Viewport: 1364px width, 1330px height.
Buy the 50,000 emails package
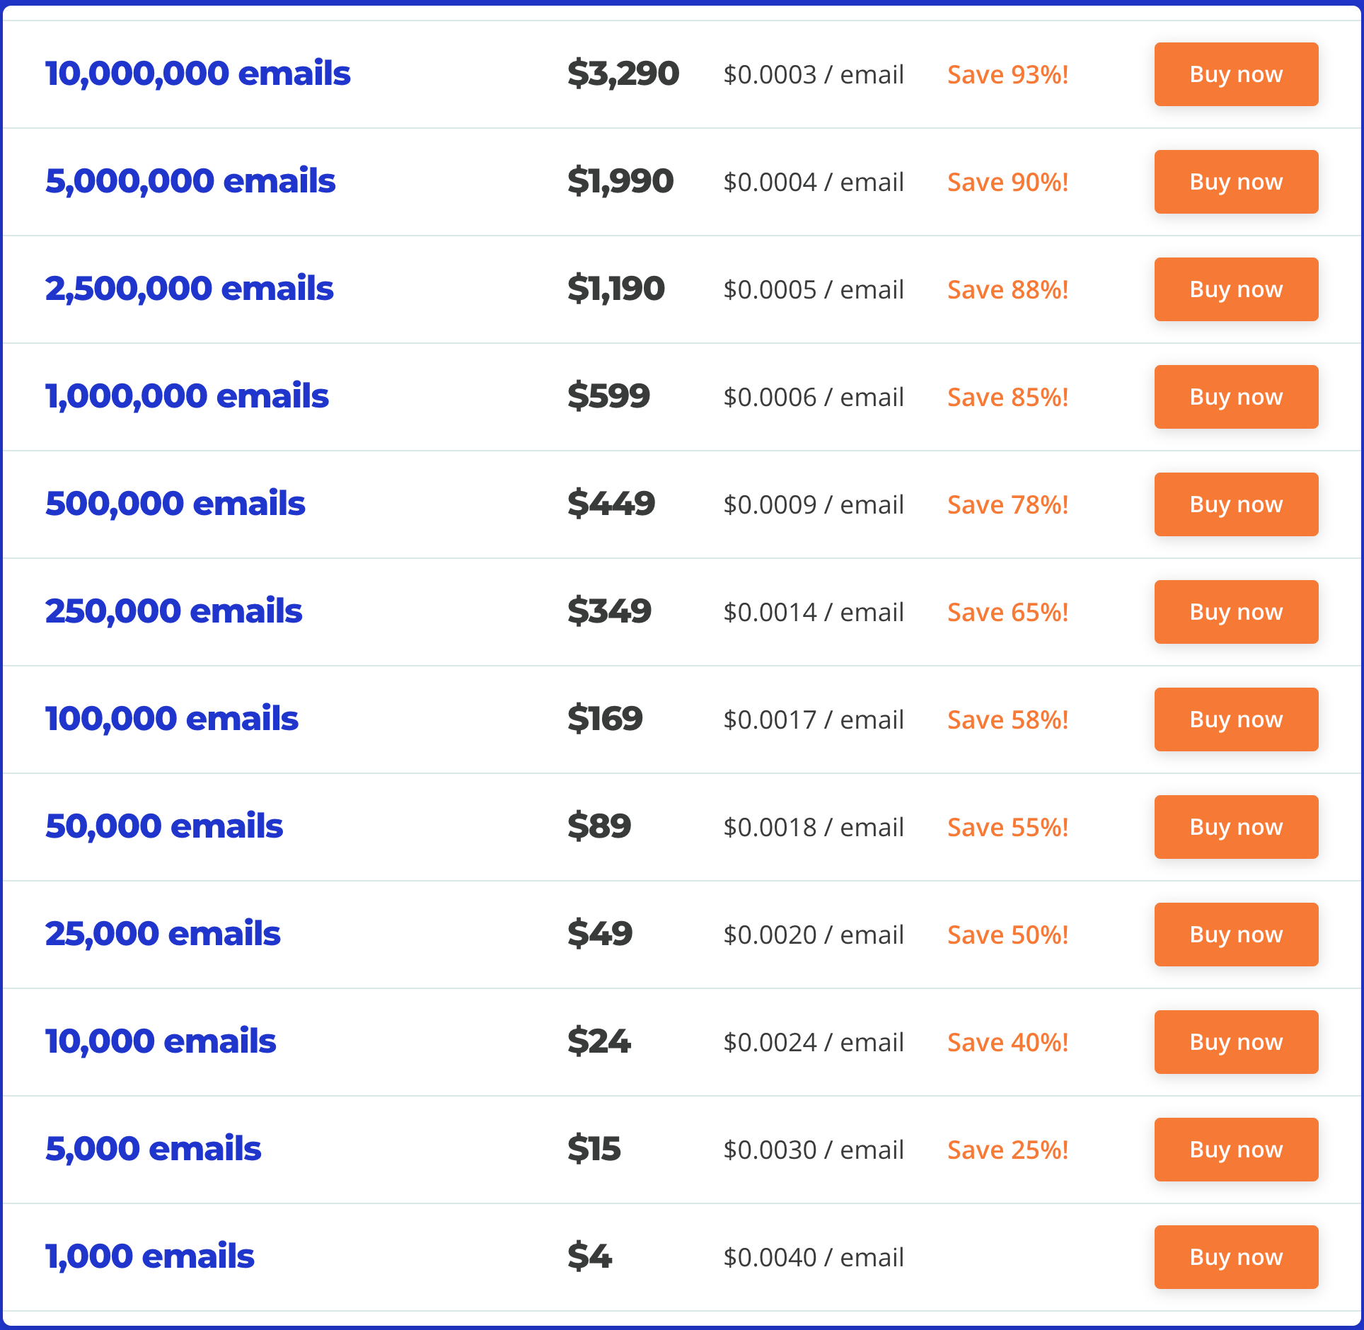[1235, 827]
